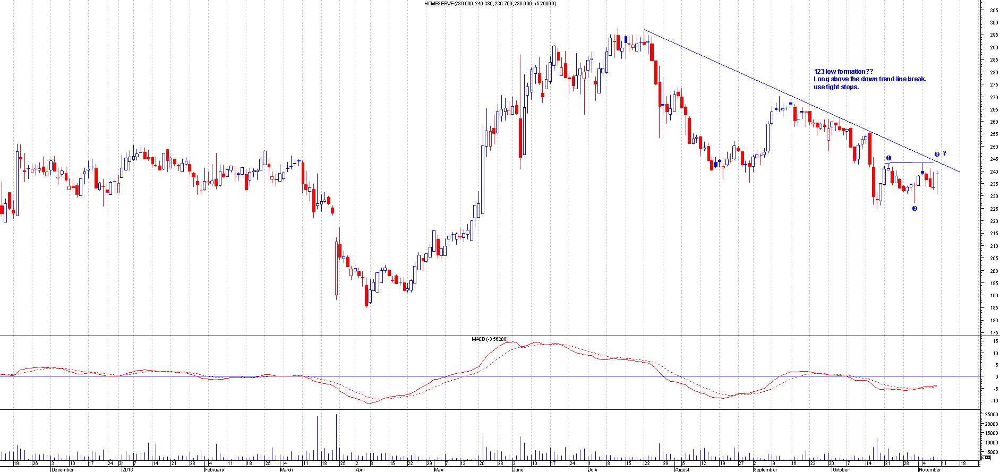Click the blue circled 2 marker
This screenshot has height=472, width=1000.
[x=914, y=209]
